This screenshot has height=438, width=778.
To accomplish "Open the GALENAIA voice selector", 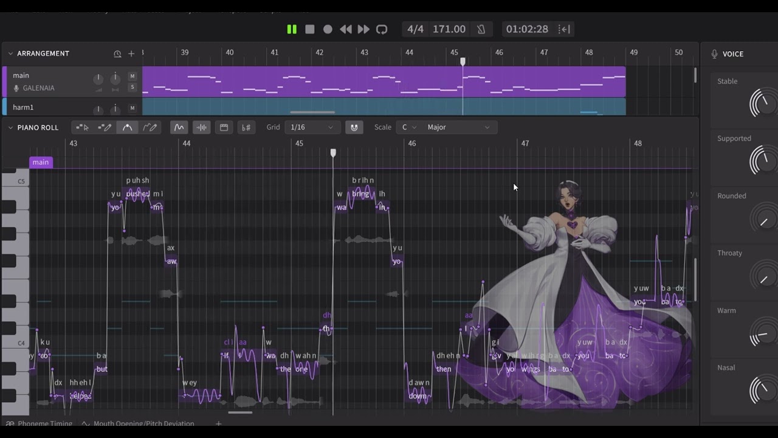I will 38,88.
